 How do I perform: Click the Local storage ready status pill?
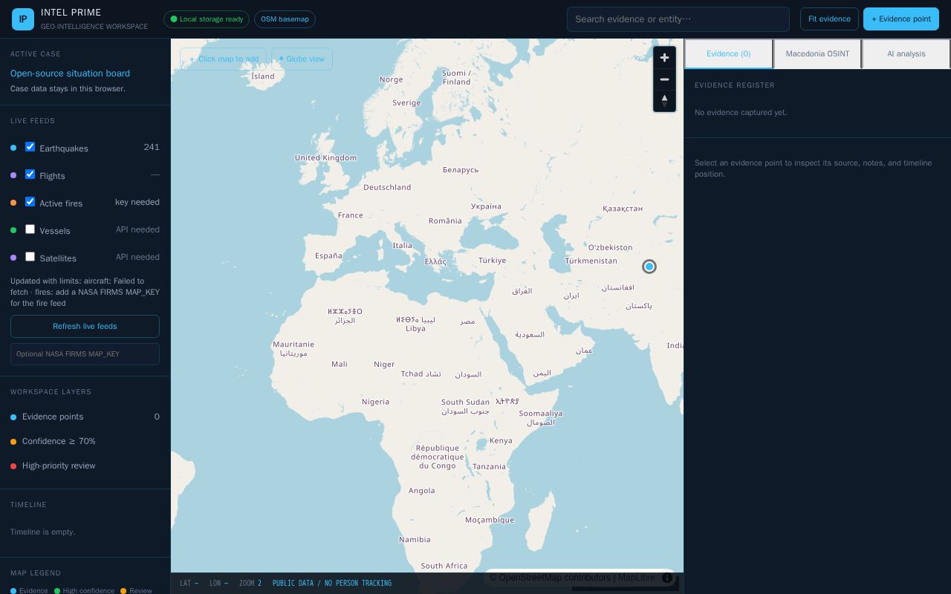click(x=207, y=19)
